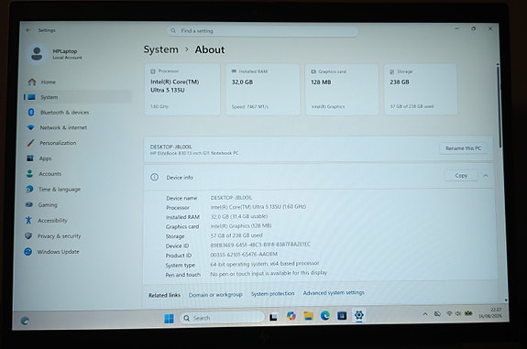Image resolution: width=527 pixels, height=349 pixels.
Task: Click the widgets icon at taskbar's left end
Action: (25, 321)
